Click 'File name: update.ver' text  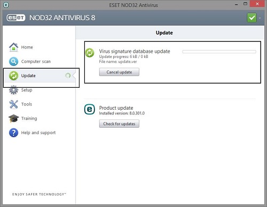click(118, 62)
